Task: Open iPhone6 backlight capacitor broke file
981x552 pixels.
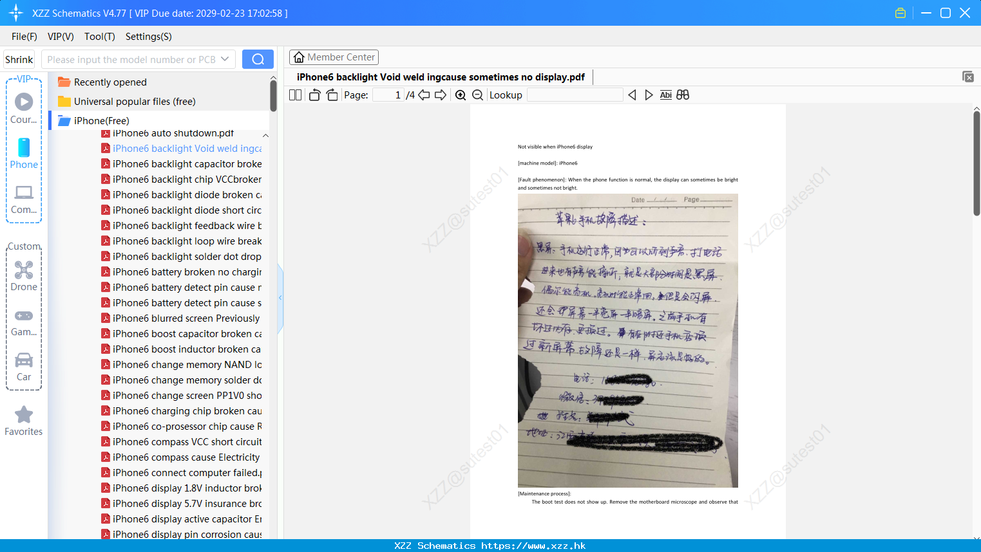Action: coord(182,164)
